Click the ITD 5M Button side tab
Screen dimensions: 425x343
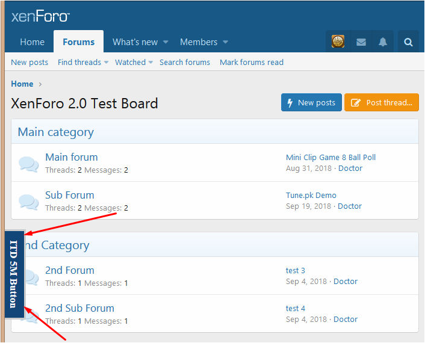coord(14,274)
